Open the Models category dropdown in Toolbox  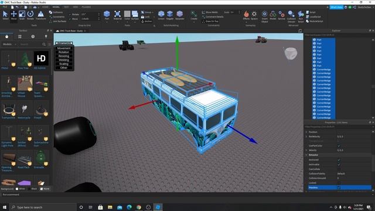click(x=9, y=45)
